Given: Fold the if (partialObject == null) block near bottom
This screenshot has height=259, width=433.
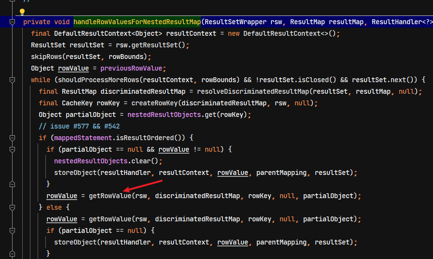Looking at the screenshot, I should click(x=12, y=230).
